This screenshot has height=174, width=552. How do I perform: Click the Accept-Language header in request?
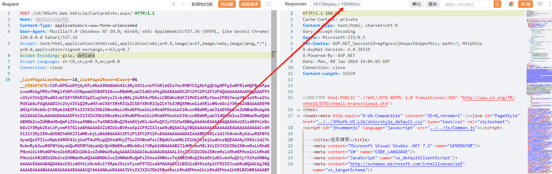(70, 62)
